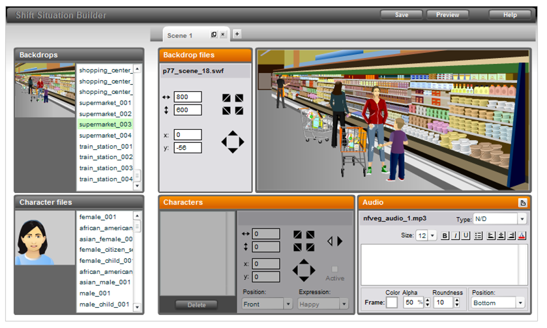Duplicate Scene 1 using the copy icon
The height and width of the screenshot is (328, 547).
[x=214, y=35]
